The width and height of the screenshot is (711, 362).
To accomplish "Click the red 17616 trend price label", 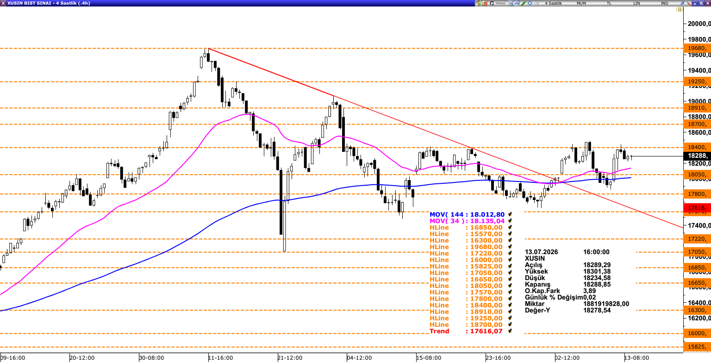I will (697, 208).
